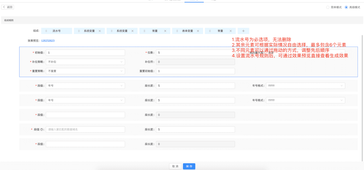
Task: Open the lower 年号 段值 dropdown
Action: [85, 100]
